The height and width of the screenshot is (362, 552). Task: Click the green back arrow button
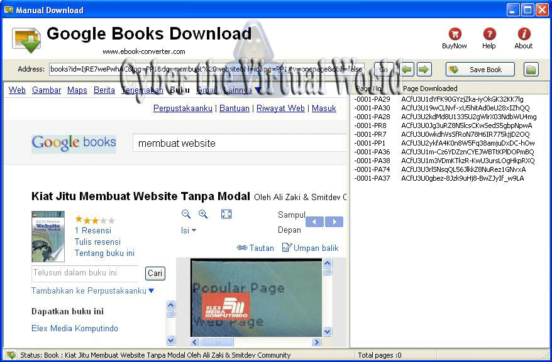coord(407,69)
